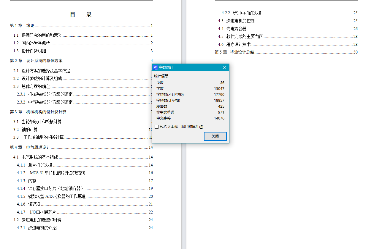Open 第2章 设计系统的总体方案 entry
This screenshot has width=371, height=249.
pyautogui.click(x=81, y=61)
